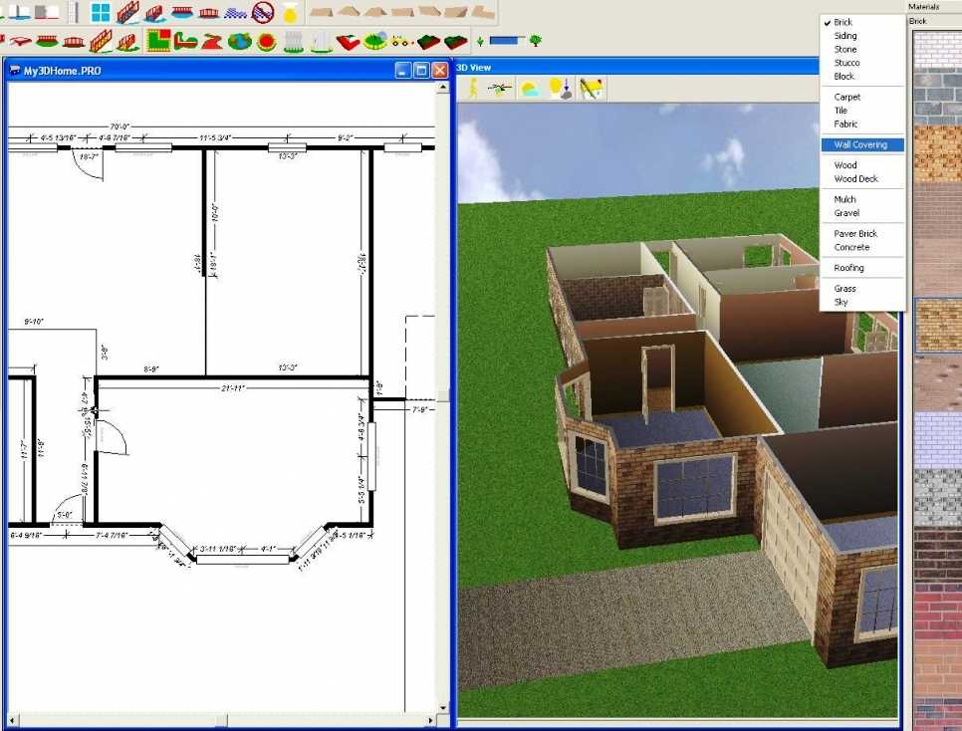Select Paver Brick material category
This screenshot has width=962, height=731.
tap(855, 234)
